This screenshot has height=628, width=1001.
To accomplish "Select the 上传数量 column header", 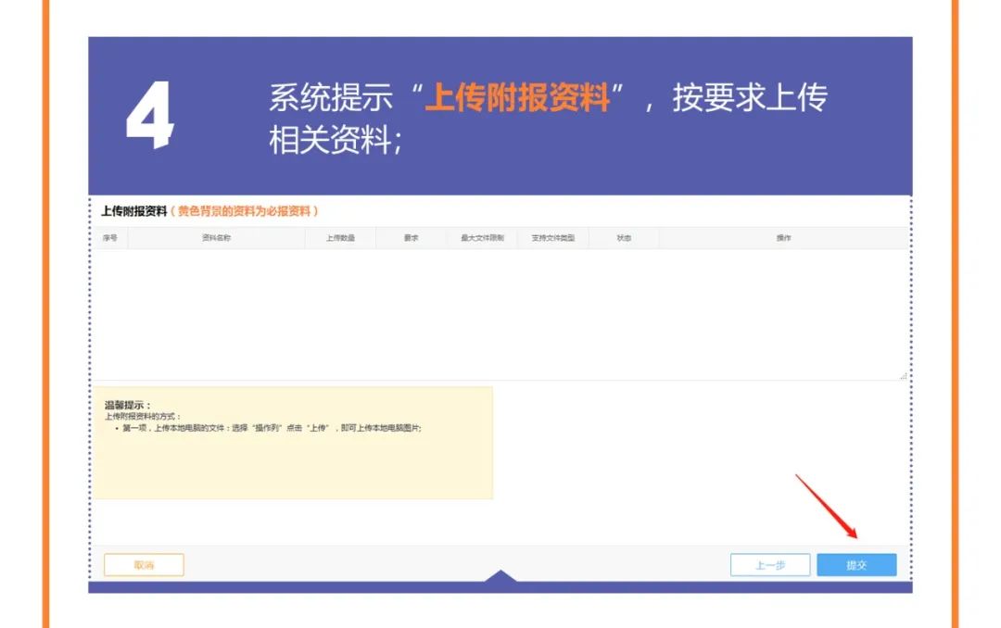I will tap(340, 238).
